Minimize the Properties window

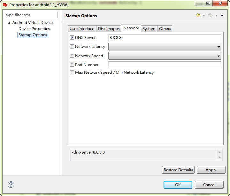pyautogui.click(x=199, y=3)
